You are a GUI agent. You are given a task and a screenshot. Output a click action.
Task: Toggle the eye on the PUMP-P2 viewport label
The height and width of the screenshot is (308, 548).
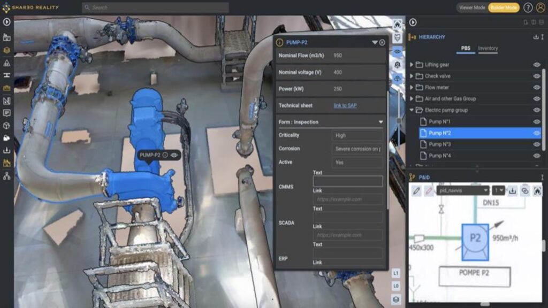coord(174,155)
